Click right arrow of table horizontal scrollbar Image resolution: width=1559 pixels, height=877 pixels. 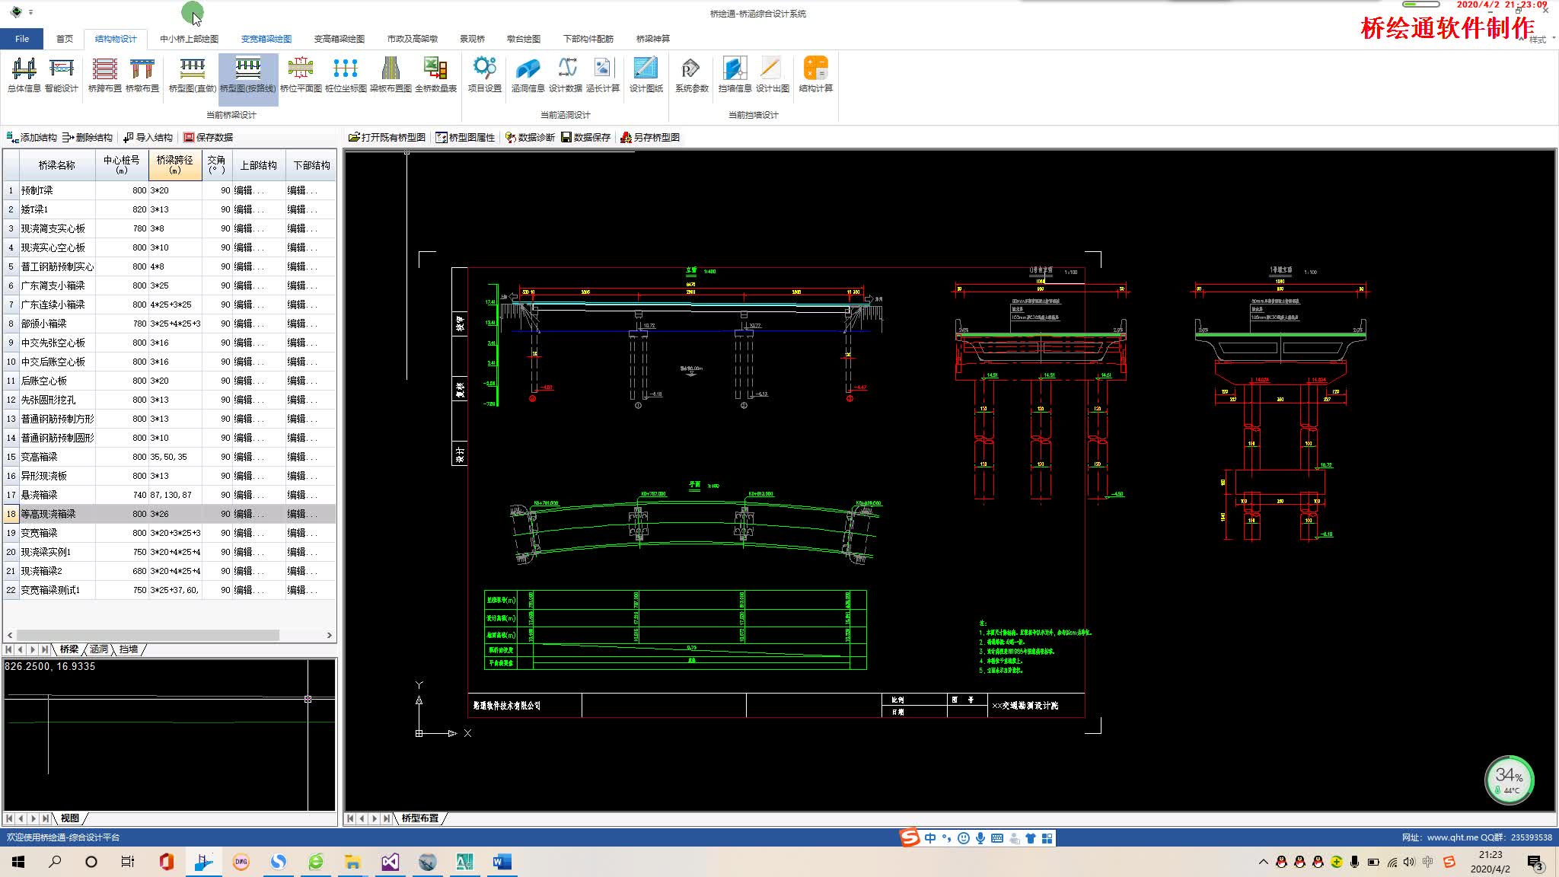329,635
